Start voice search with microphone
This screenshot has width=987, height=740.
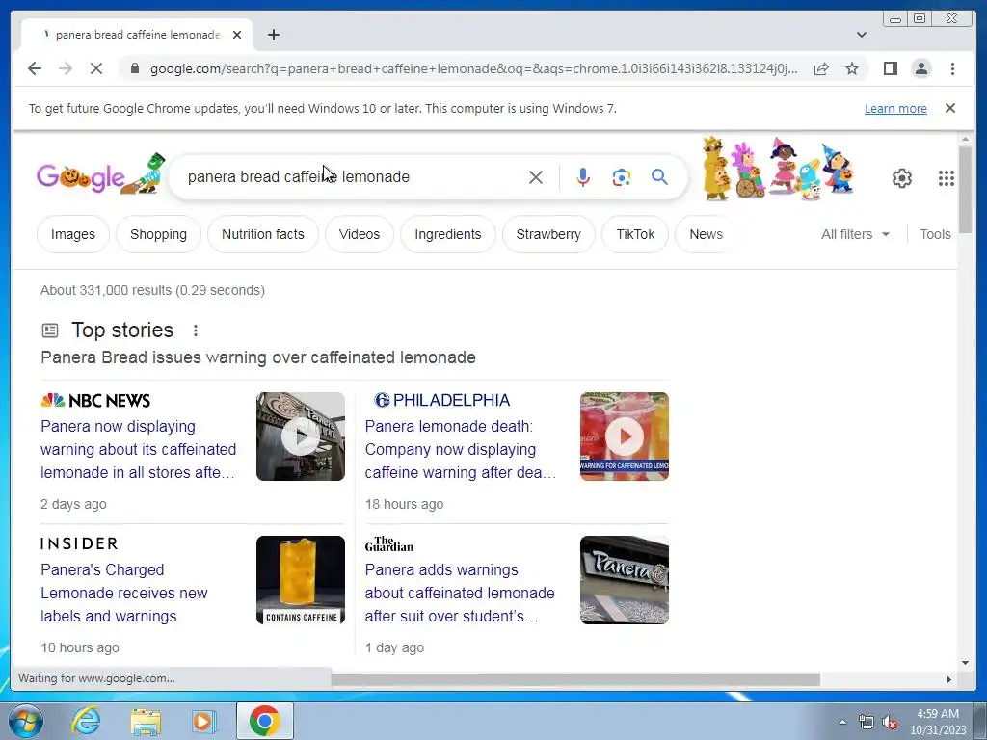[x=583, y=177]
